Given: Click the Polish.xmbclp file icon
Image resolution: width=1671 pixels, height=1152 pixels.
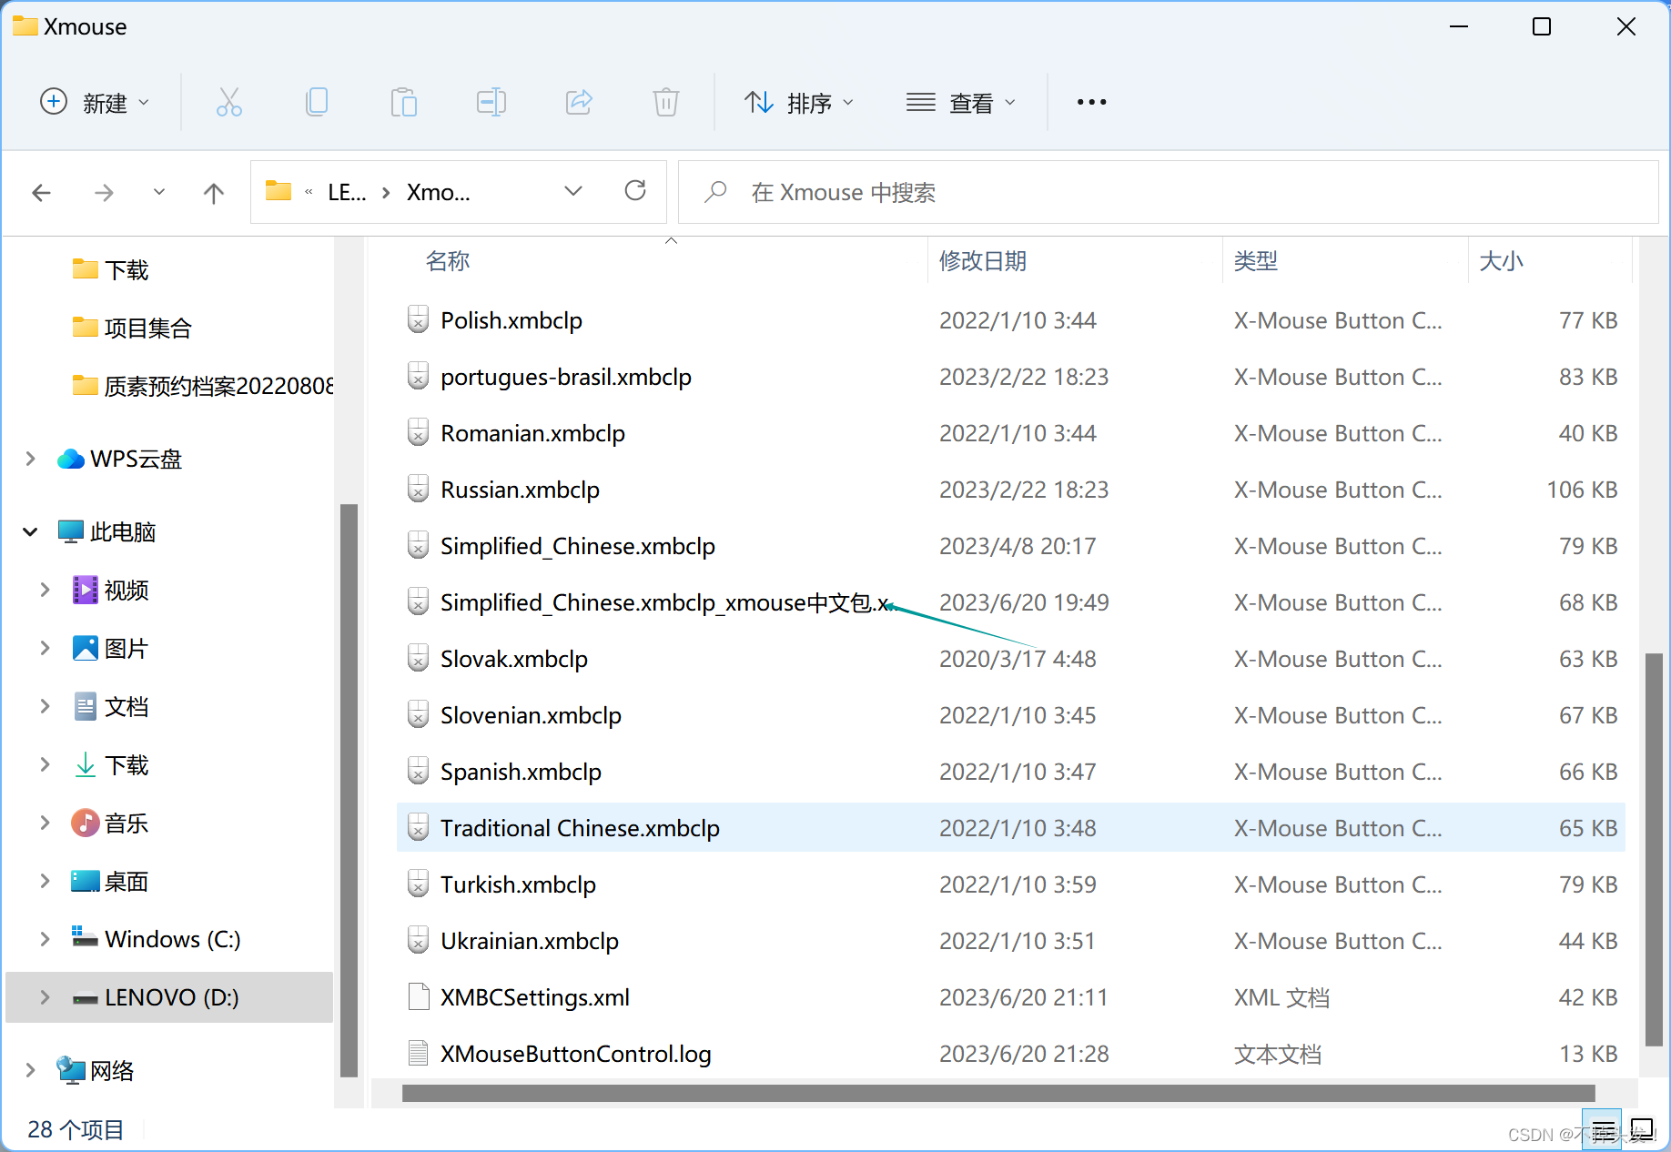Looking at the screenshot, I should (x=418, y=319).
